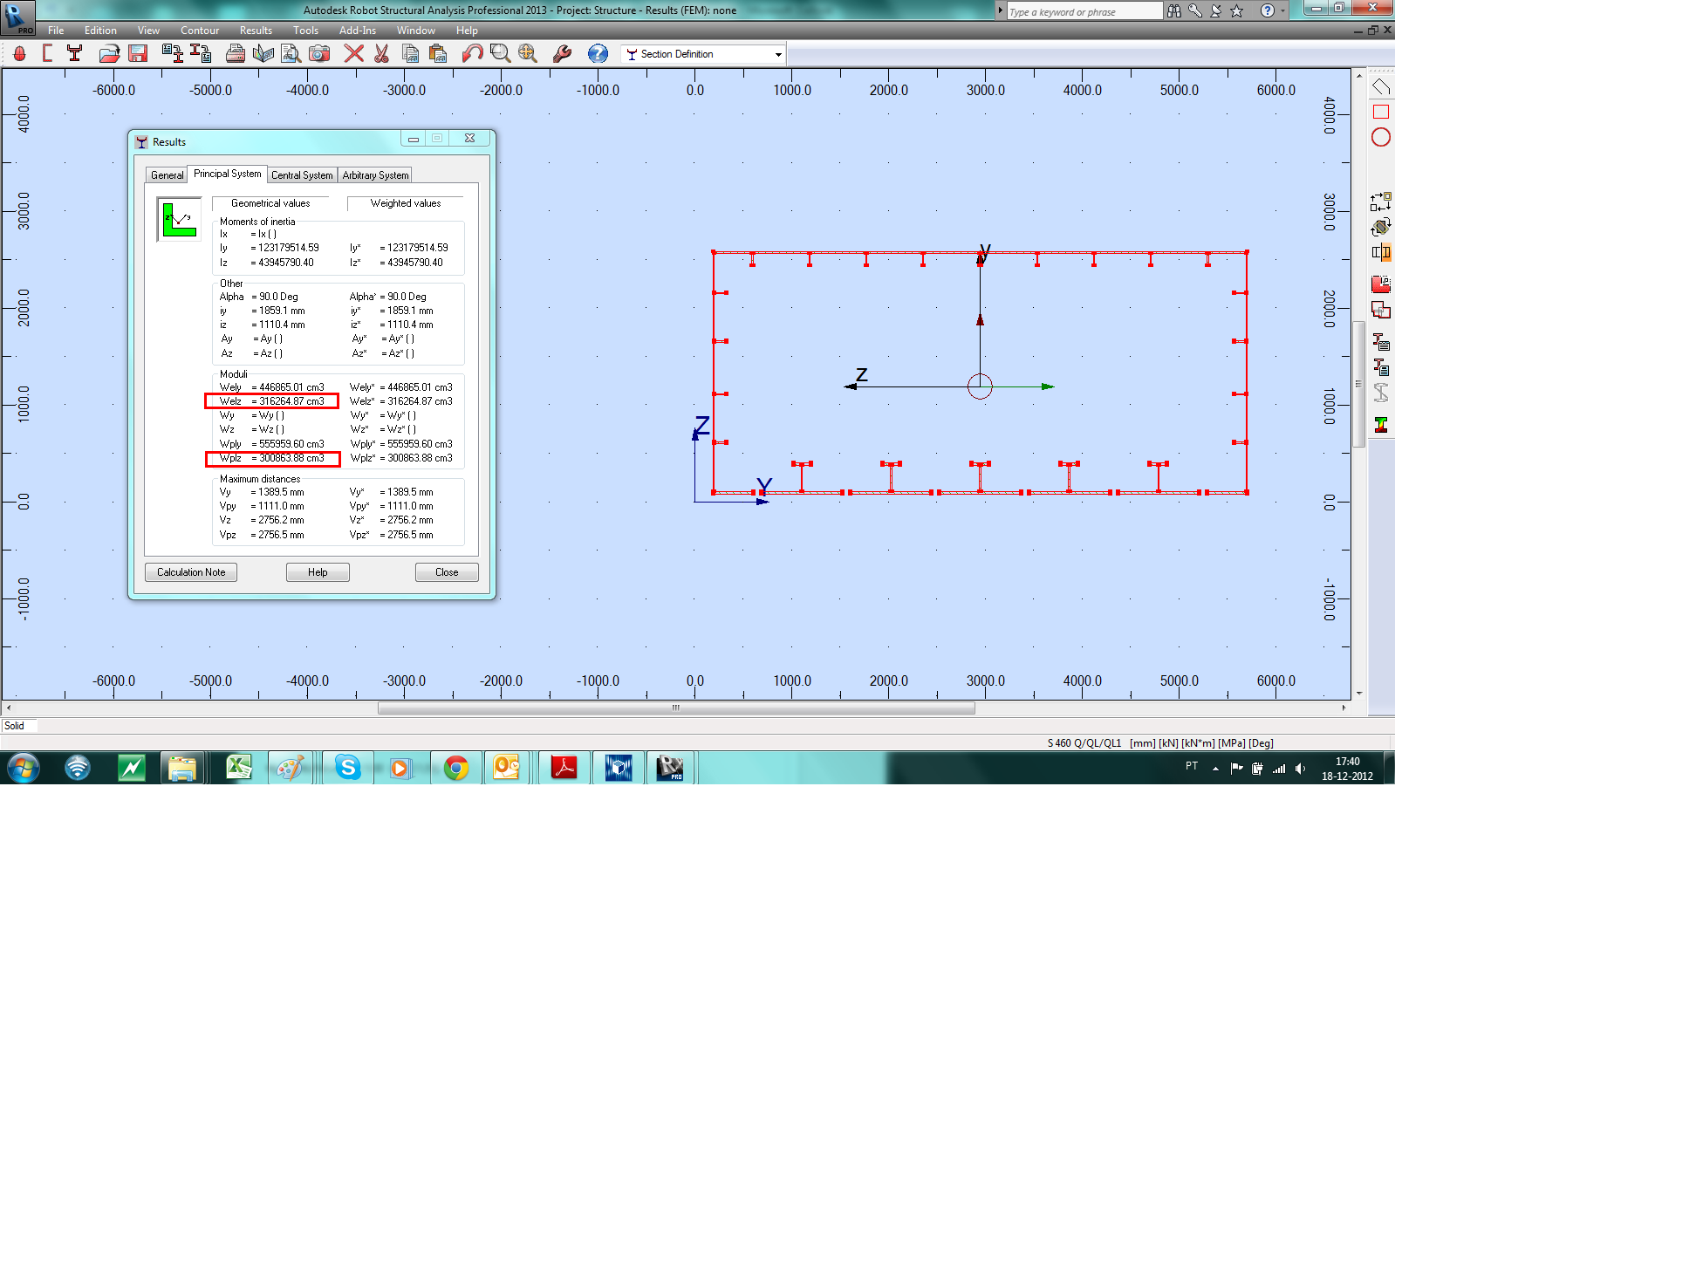1696x1272 pixels.
Task: Open preferences with the wrench icon
Action: pyautogui.click(x=562, y=54)
